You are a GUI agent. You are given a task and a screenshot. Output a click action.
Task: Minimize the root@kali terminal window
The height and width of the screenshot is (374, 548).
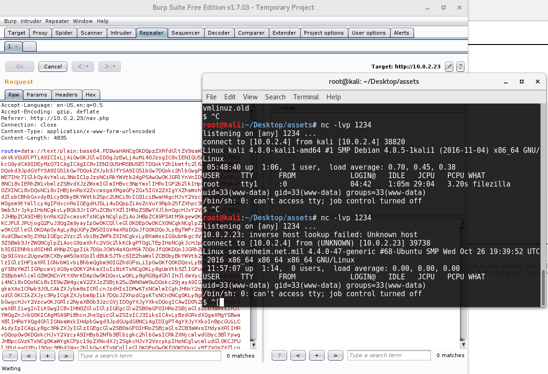[x=506, y=82]
